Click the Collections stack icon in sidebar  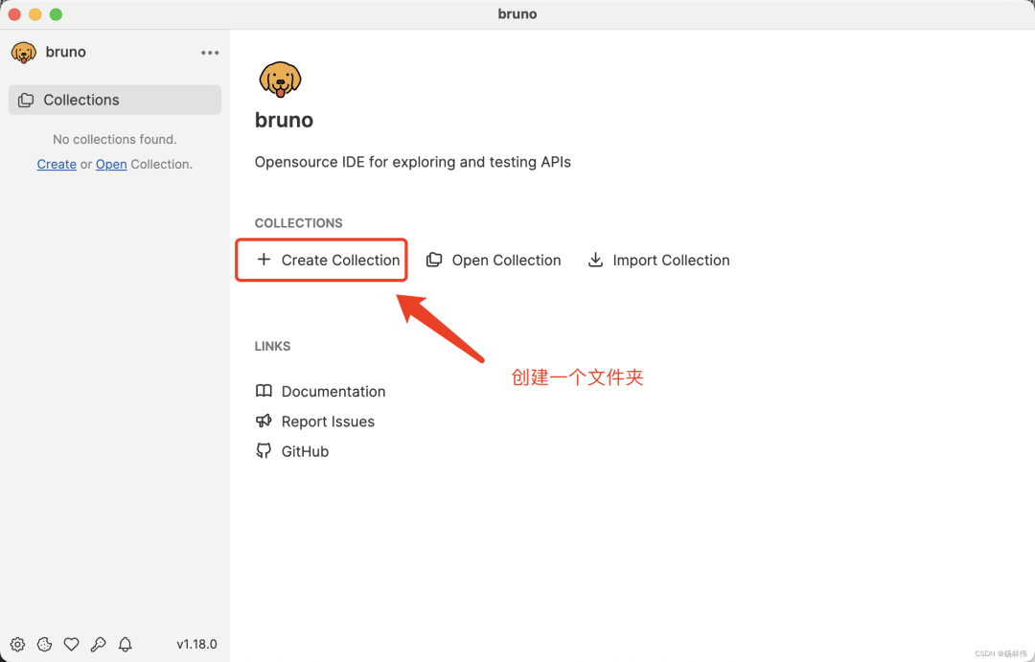click(26, 100)
